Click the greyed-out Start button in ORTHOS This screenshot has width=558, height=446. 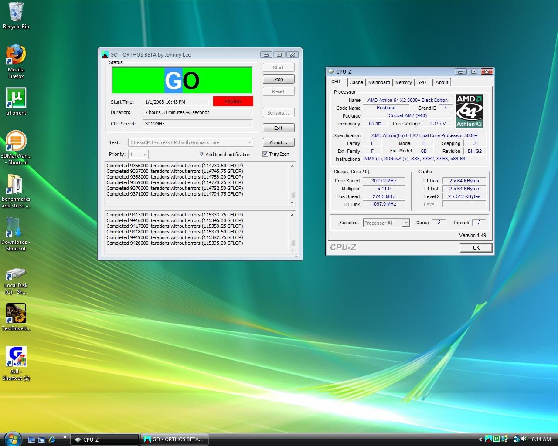click(278, 68)
